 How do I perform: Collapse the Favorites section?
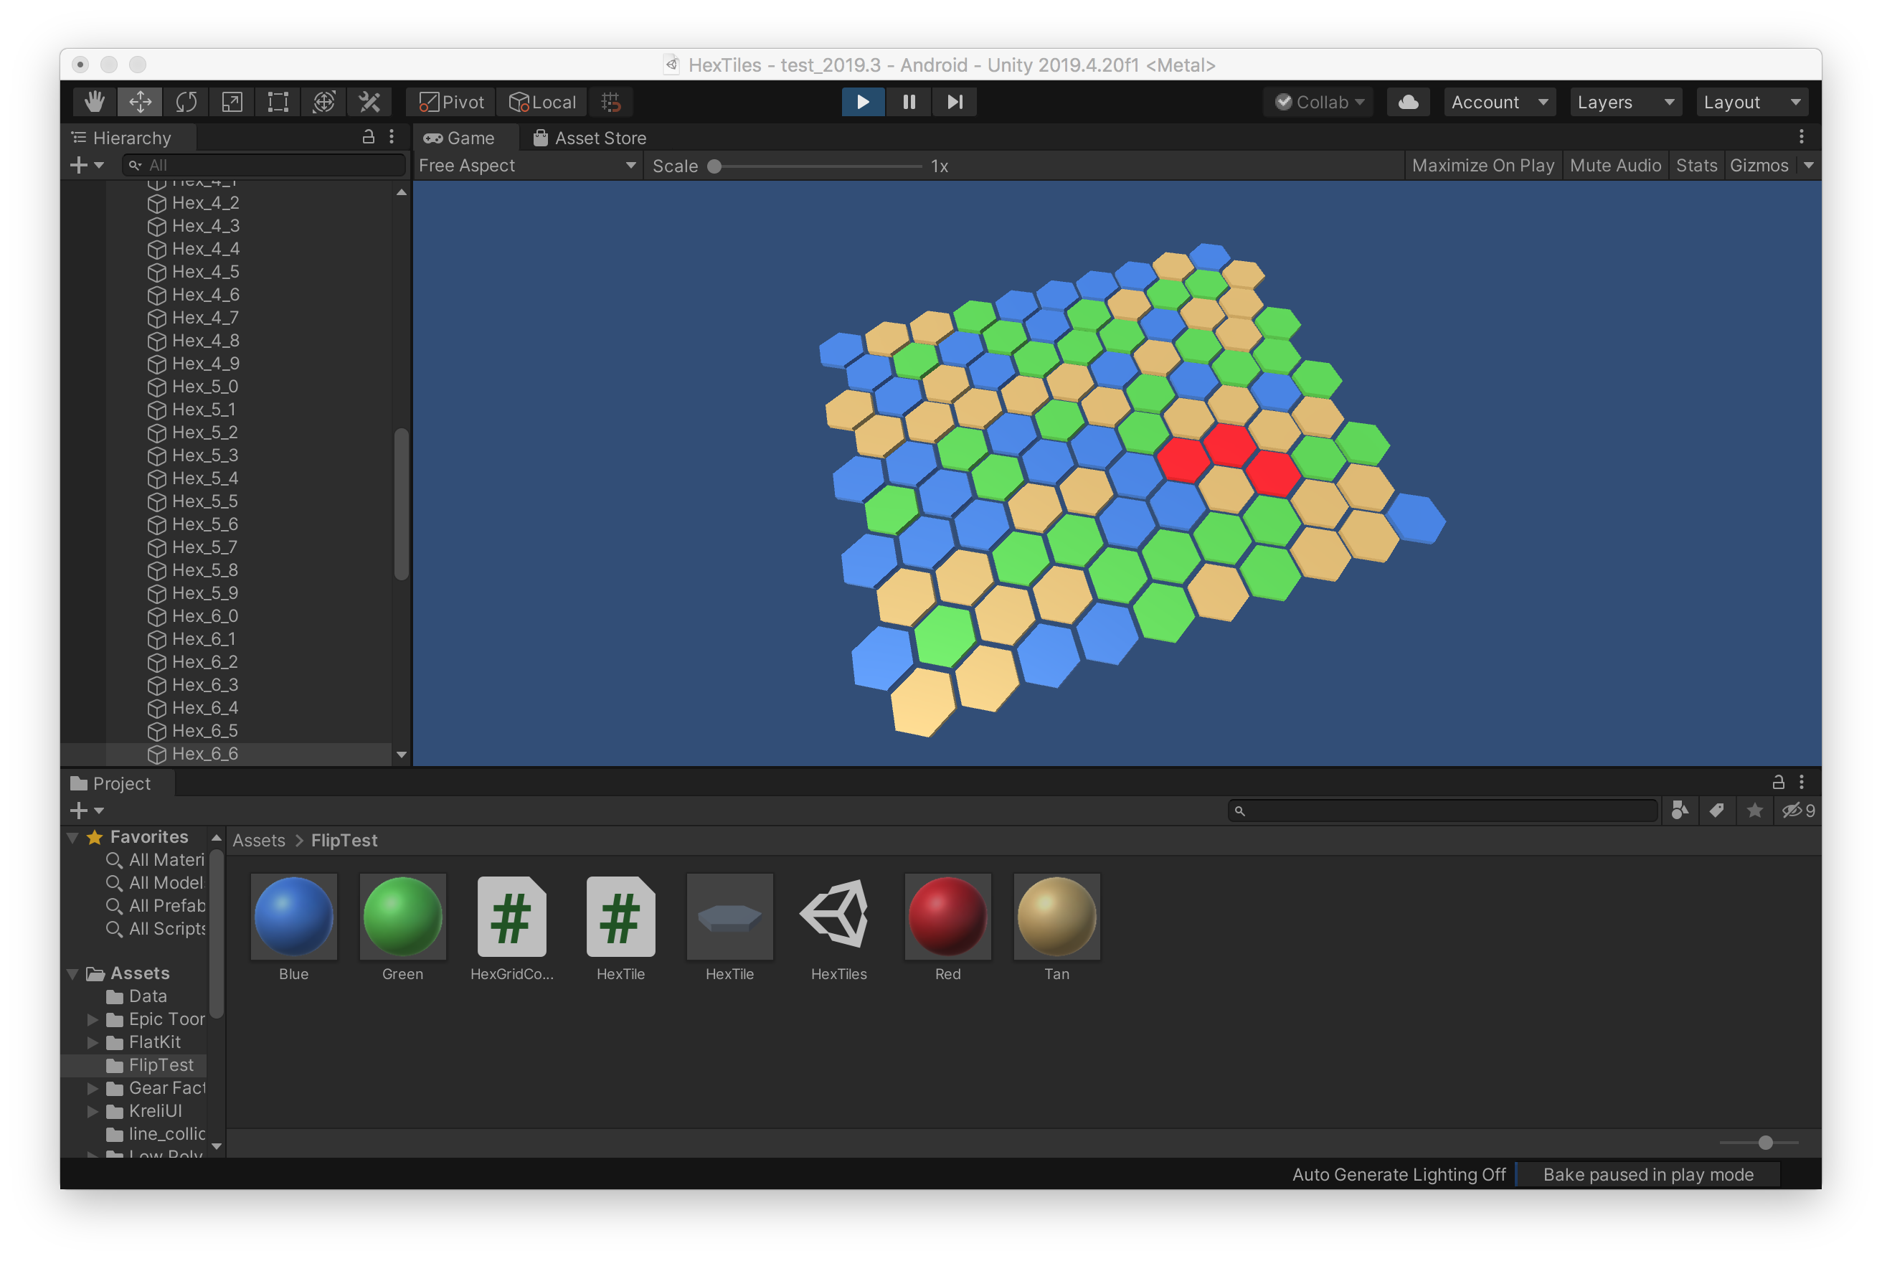pyautogui.click(x=73, y=837)
